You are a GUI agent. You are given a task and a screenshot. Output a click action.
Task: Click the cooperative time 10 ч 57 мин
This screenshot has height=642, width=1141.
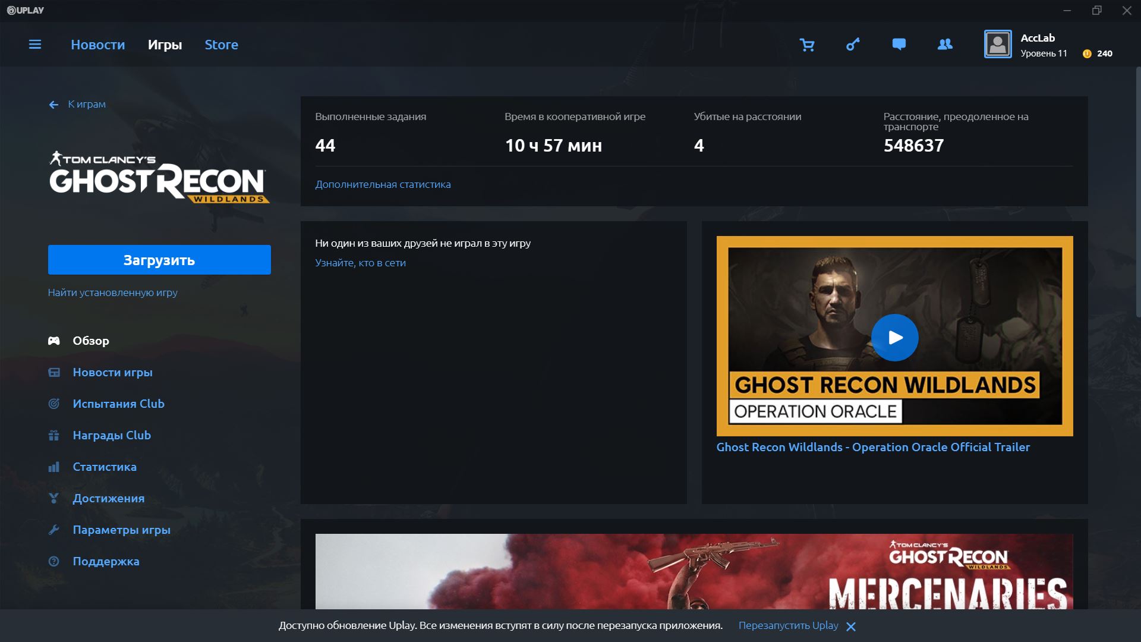tap(553, 146)
